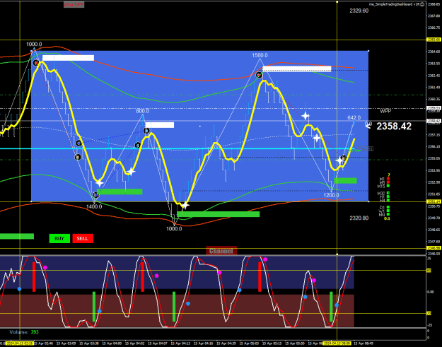Screen dimensions: 442x347
Task: Click the 15 Apr 08:49 time axis label
Action: tap(364, 343)
